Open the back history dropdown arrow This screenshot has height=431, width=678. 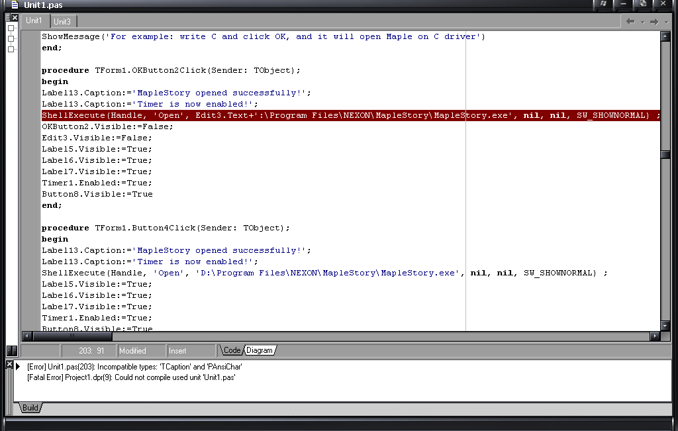642,22
